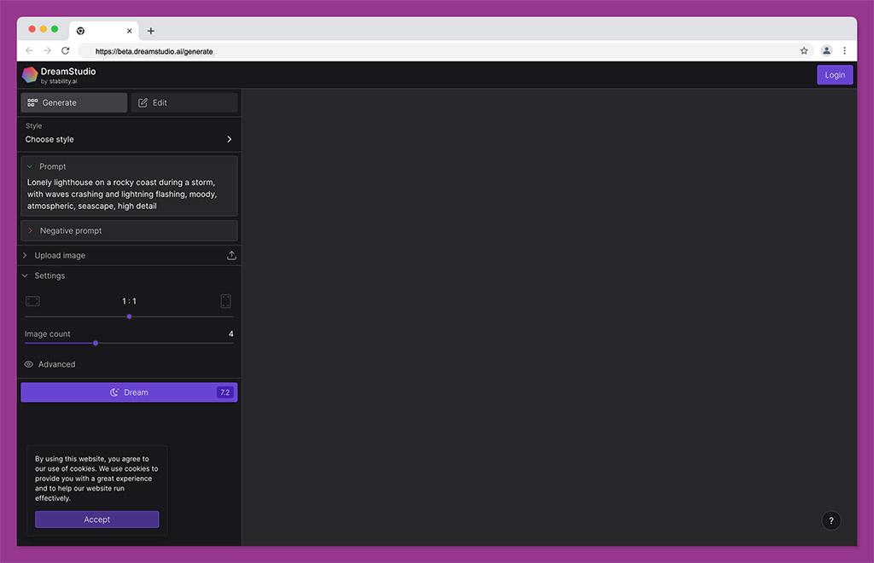874x563 pixels.
Task: Open the help question mark button
Action: tap(830, 520)
